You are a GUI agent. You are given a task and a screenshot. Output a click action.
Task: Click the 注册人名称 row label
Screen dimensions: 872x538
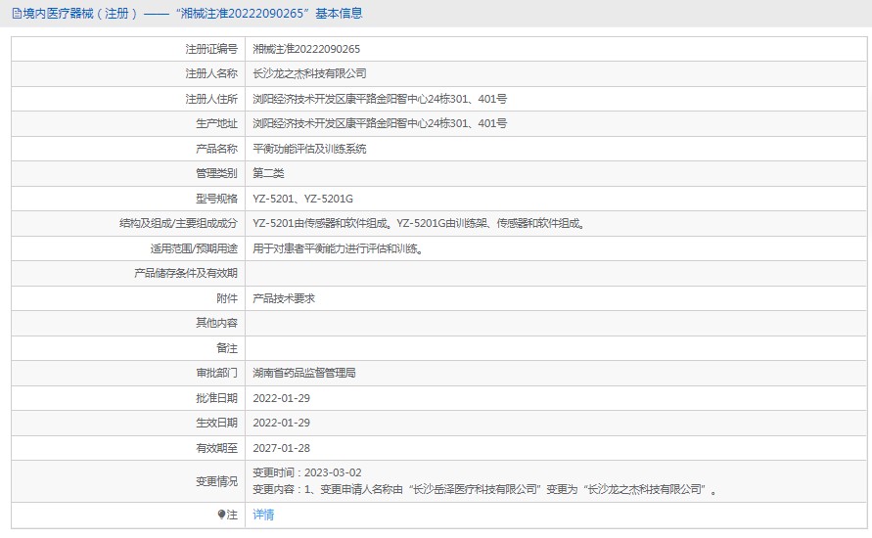click(x=211, y=73)
